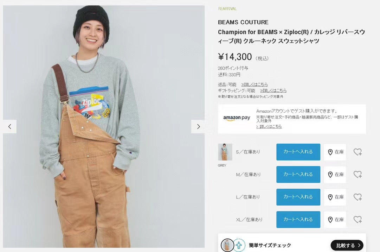This screenshot has height=252, width=380.
Task: Add size M to cart
Action: click(298, 175)
